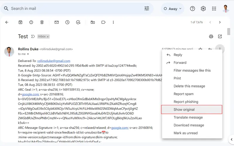Image resolution: width=234 pixels, height=146 pixels.
Task: Select Show original from menu
Action: pyautogui.click(x=184, y=109)
